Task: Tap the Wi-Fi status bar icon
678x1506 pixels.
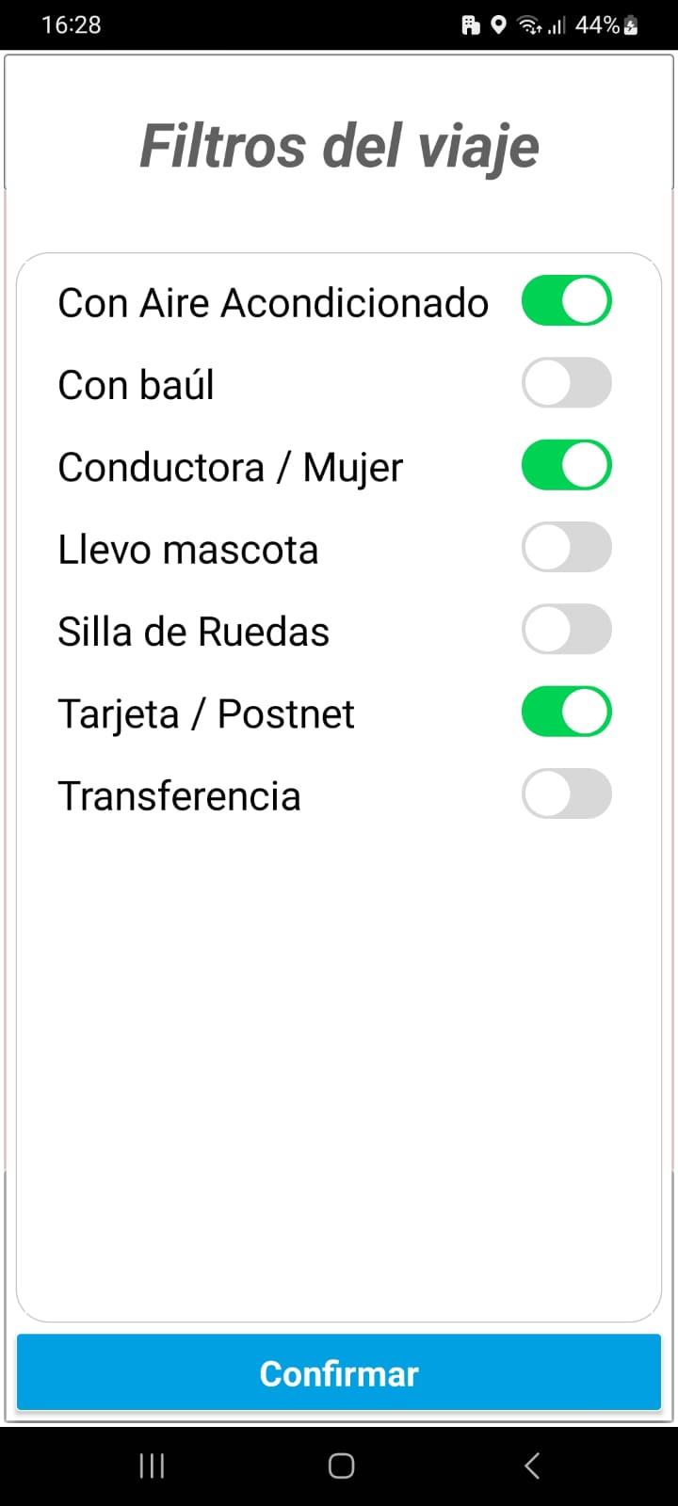Action: [x=531, y=25]
